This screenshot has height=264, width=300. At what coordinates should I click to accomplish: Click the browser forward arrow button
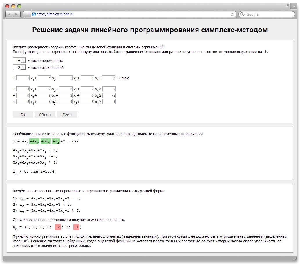point(17,14)
